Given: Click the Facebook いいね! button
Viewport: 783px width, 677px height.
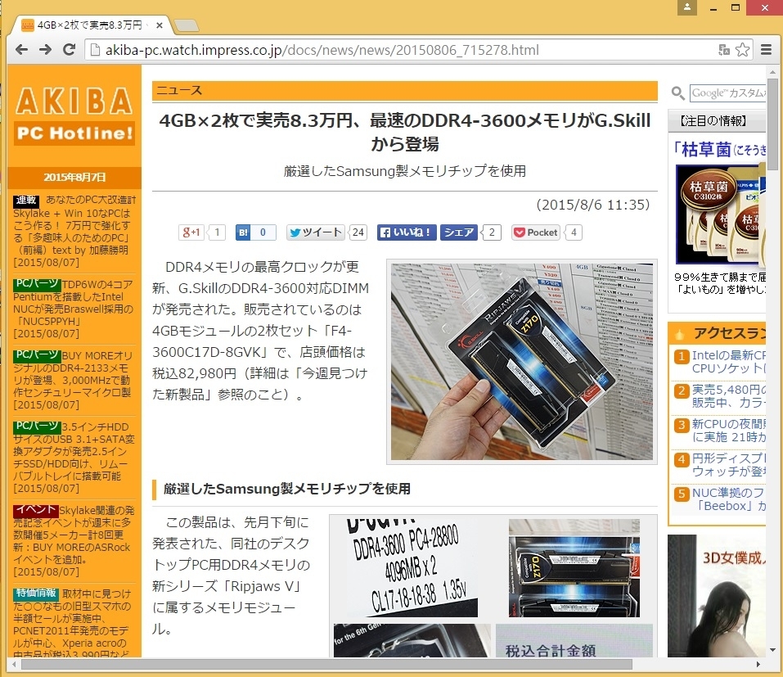Looking at the screenshot, I should 407,232.
